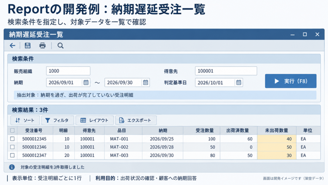Open calendar for 納期 end date 2026/09/30
Viewport: 328px width, 185px height.
click(146, 83)
